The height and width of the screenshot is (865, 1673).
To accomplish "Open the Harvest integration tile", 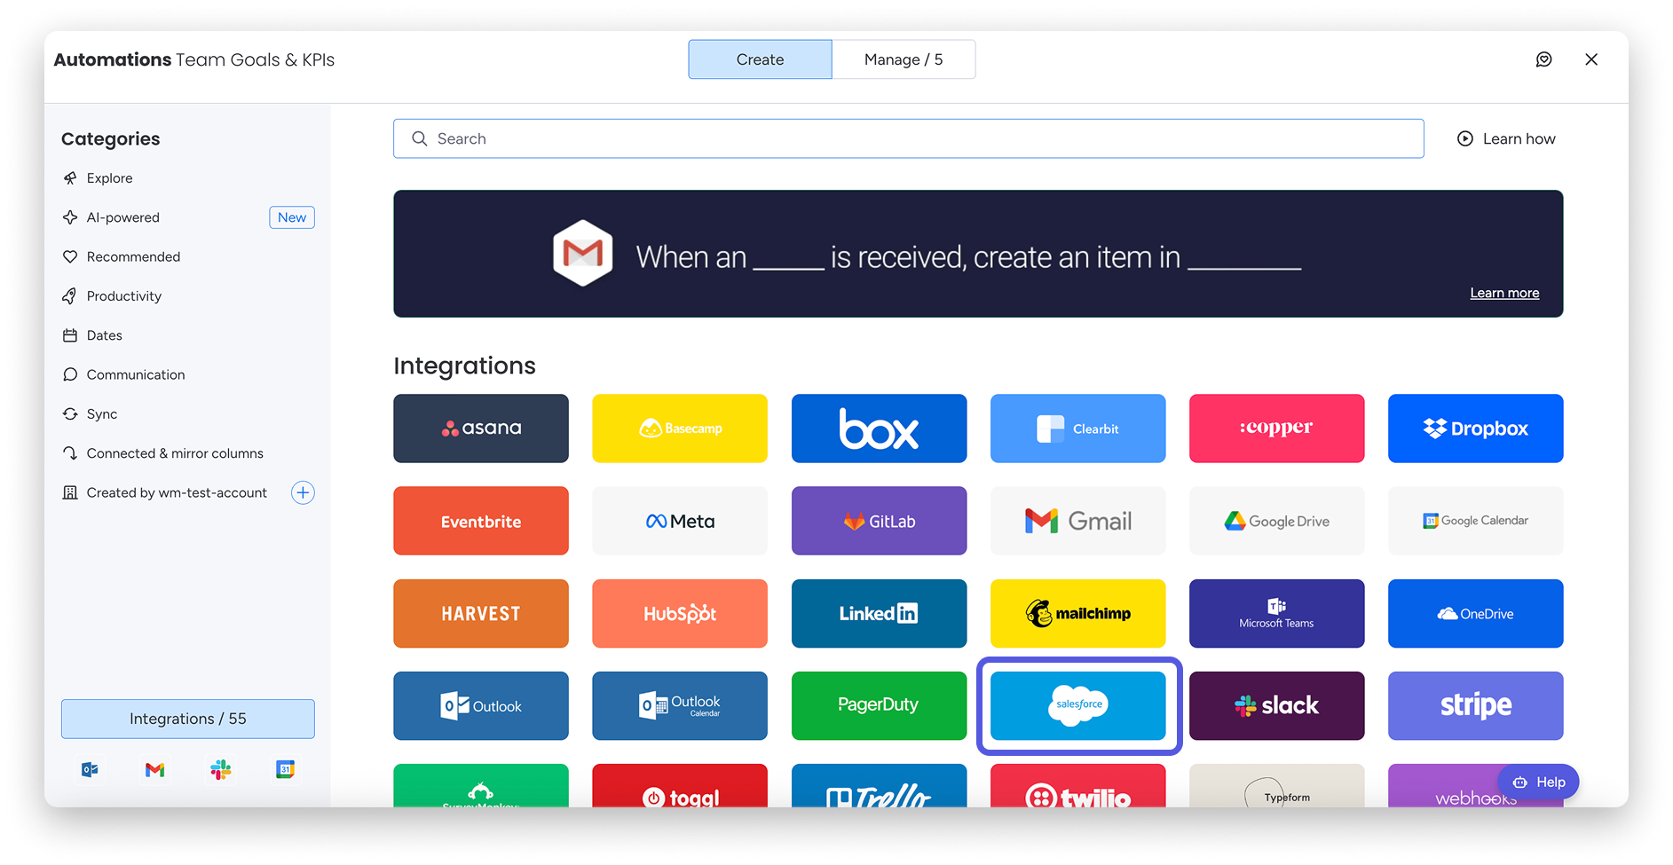I will coord(481,613).
